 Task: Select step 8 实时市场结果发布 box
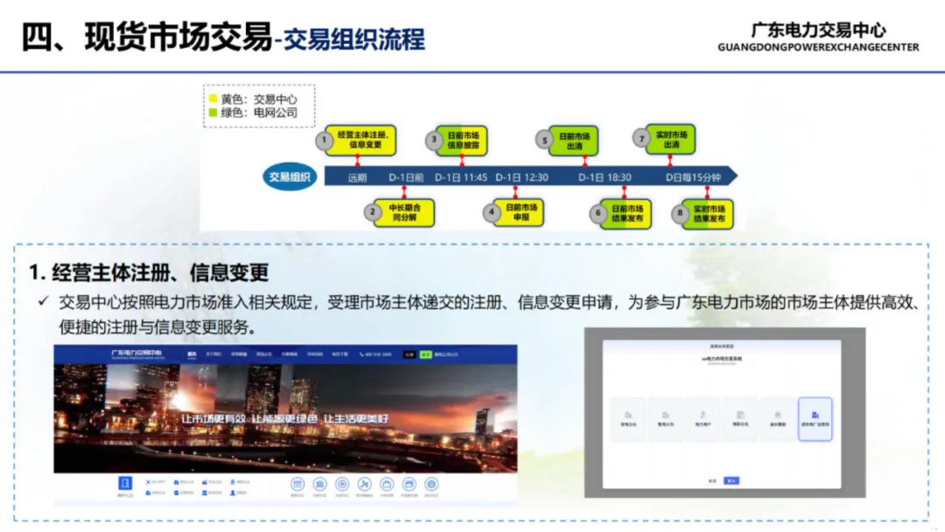click(x=708, y=213)
